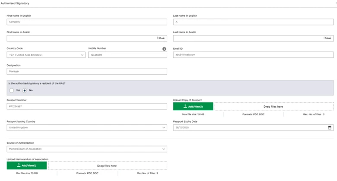The height and width of the screenshot is (181, 337).
Task: Click the passport Drag files here area
Action: [273, 106]
